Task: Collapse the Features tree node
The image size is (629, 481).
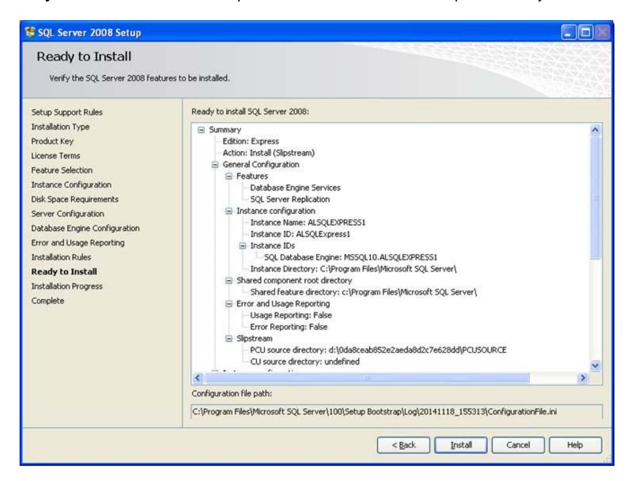Action: (x=229, y=176)
